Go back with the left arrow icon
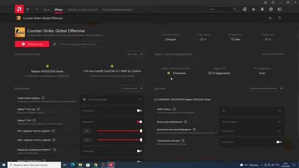 pyautogui.click(x=28, y=9)
